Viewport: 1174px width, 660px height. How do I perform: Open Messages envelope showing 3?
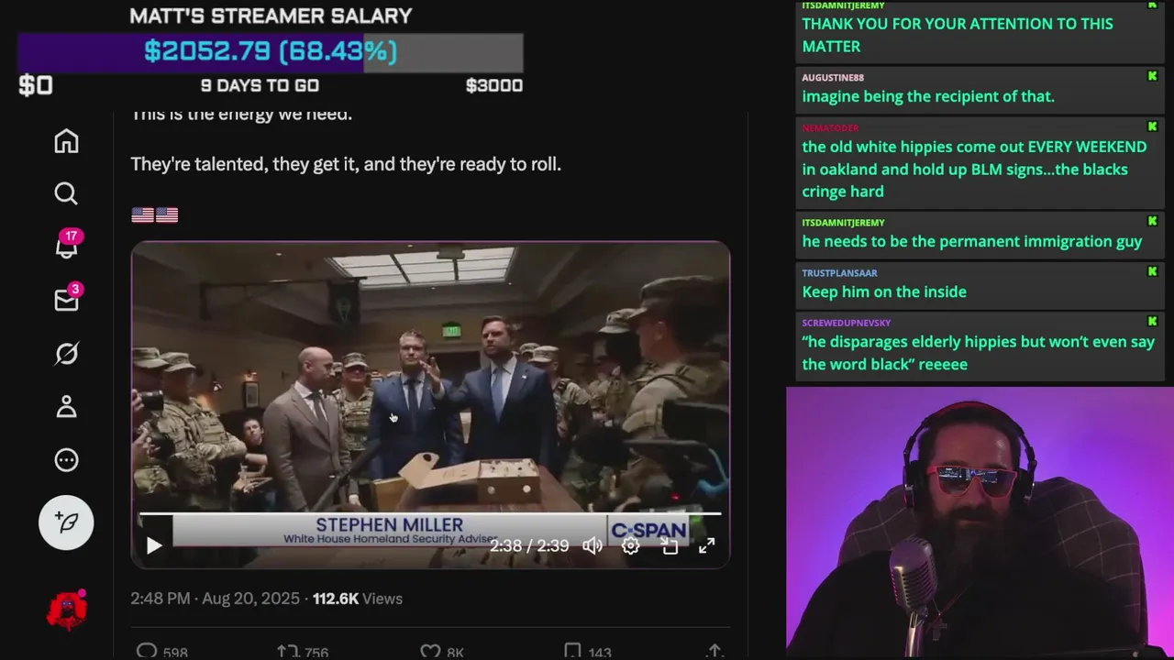click(67, 299)
